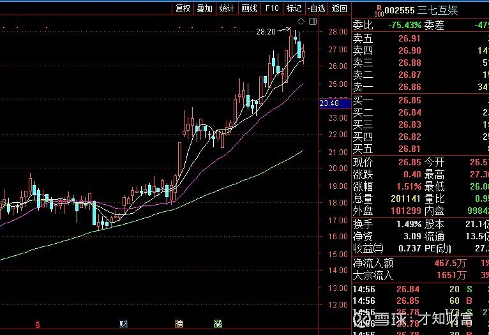Open the 叠加 overlay option

pos(204,8)
